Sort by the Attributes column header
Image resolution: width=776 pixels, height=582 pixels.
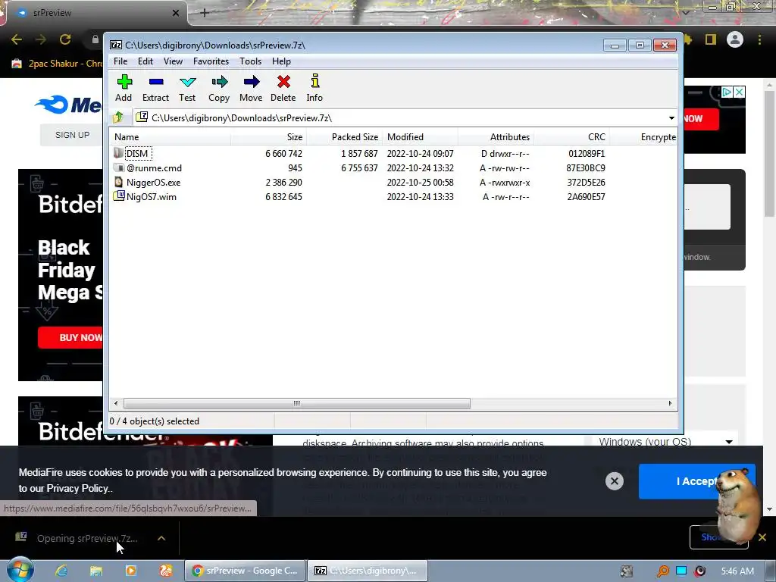coord(496,137)
